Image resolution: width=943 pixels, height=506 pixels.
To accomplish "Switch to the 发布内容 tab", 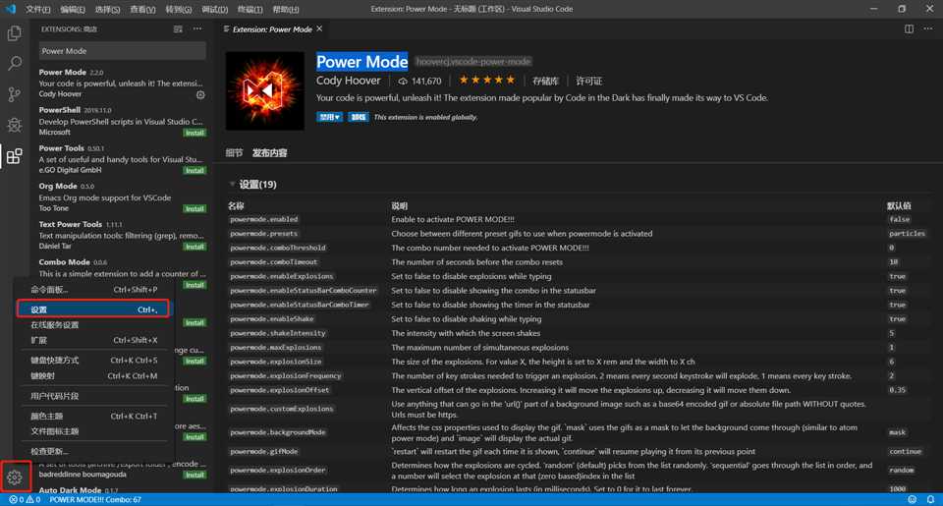I will [269, 153].
